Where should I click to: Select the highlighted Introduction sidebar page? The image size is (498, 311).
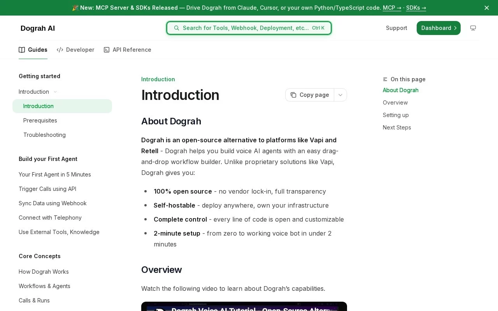(62, 106)
